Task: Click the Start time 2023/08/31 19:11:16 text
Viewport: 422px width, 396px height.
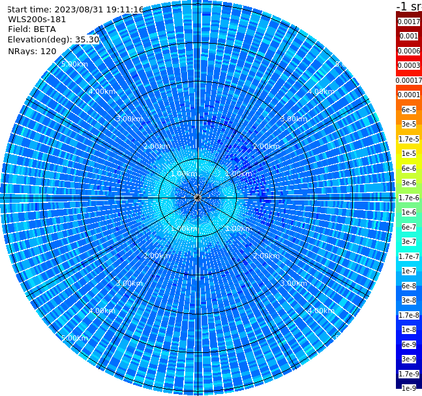Action: [x=75, y=10]
